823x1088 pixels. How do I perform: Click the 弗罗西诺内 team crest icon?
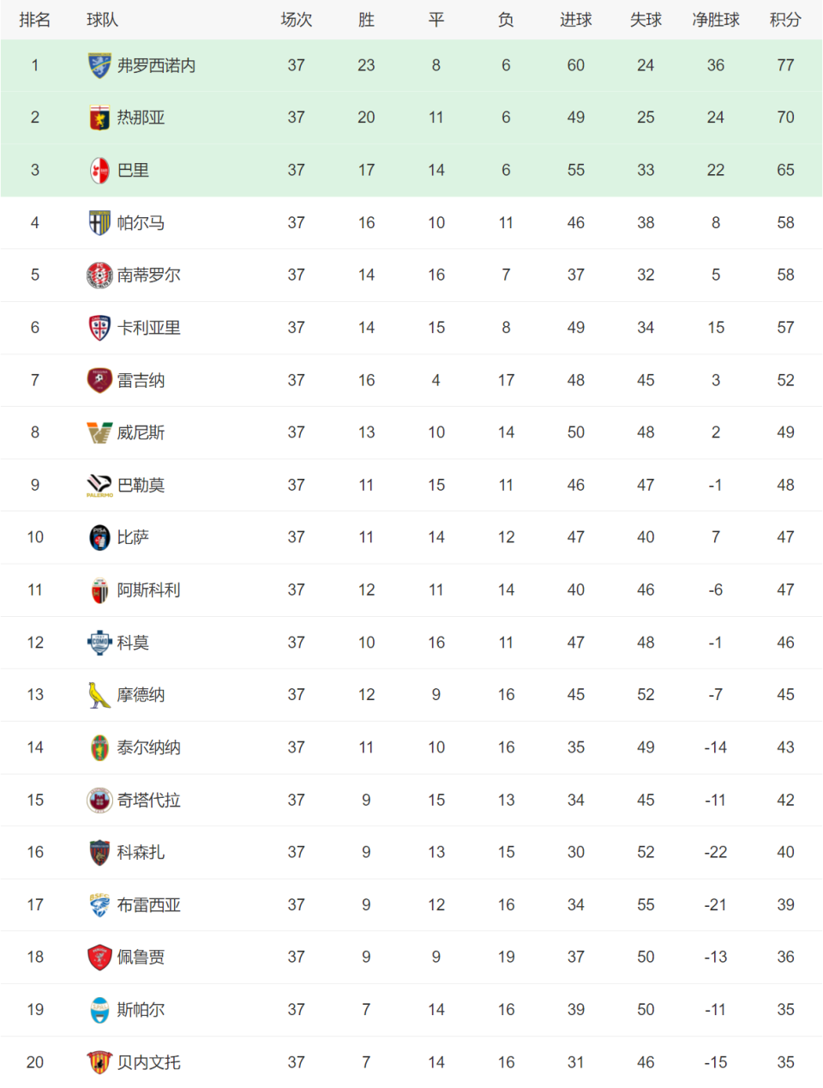click(99, 65)
